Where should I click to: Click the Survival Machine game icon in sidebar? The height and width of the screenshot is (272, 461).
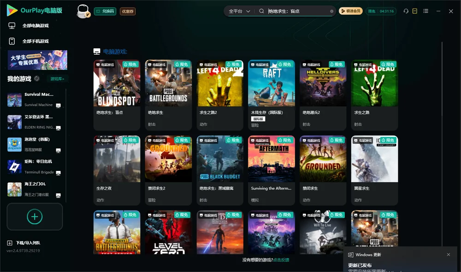pos(14,100)
